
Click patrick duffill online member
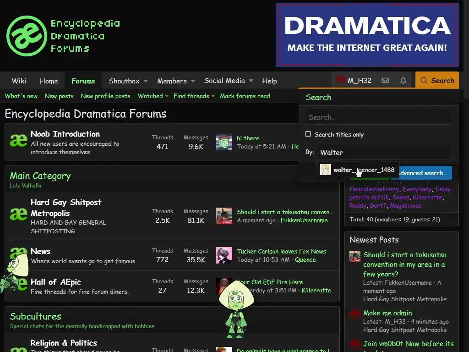(x=369, y=197)
